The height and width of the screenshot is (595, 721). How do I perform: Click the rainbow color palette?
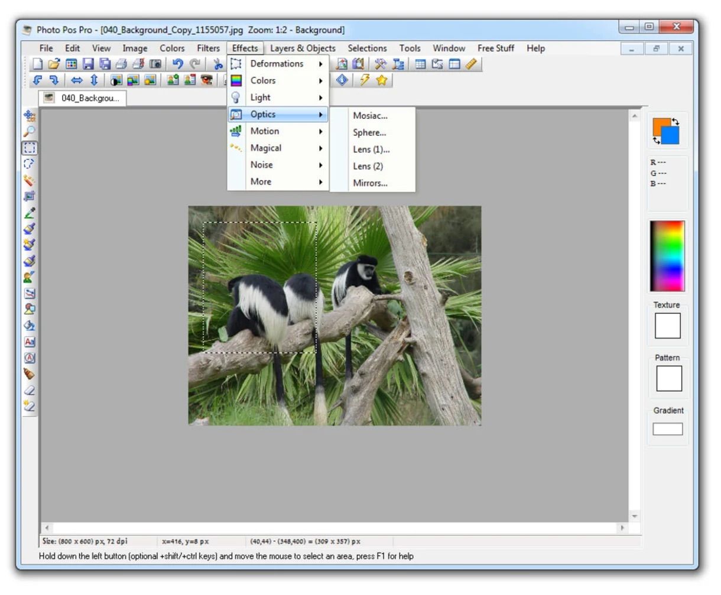667,254
